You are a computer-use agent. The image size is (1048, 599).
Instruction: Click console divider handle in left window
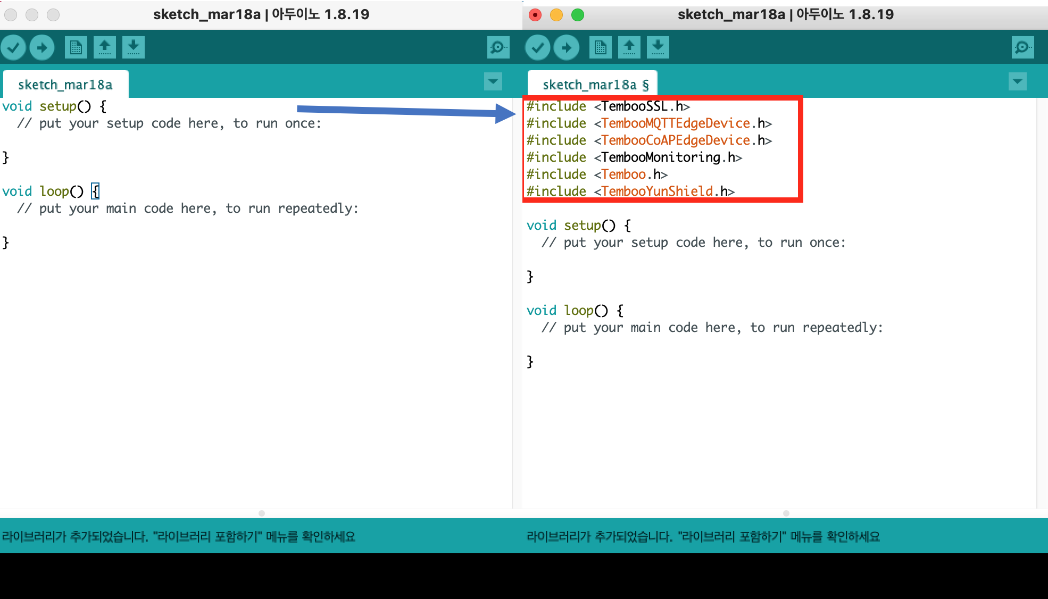(x=261, y=513)
